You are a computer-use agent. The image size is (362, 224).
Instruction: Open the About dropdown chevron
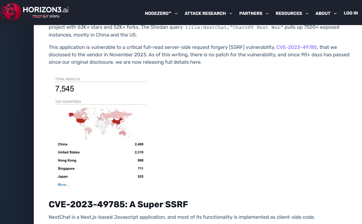click(335, 14)
